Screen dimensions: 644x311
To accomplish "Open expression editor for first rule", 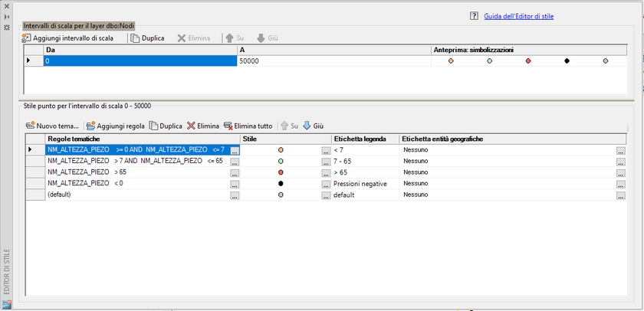I will 235,150.
